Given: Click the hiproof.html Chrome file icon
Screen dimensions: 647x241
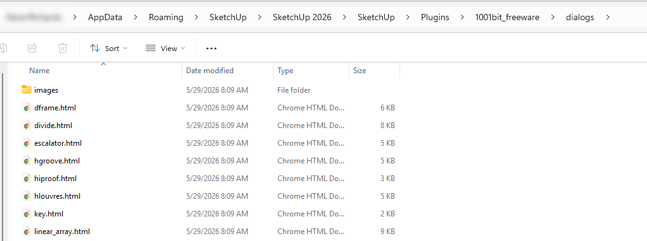Looking at the screenshot, I should click(x=27, y=179).
